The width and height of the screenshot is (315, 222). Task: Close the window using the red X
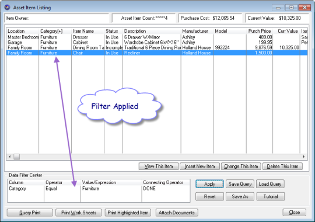click(x=304, y=8)
